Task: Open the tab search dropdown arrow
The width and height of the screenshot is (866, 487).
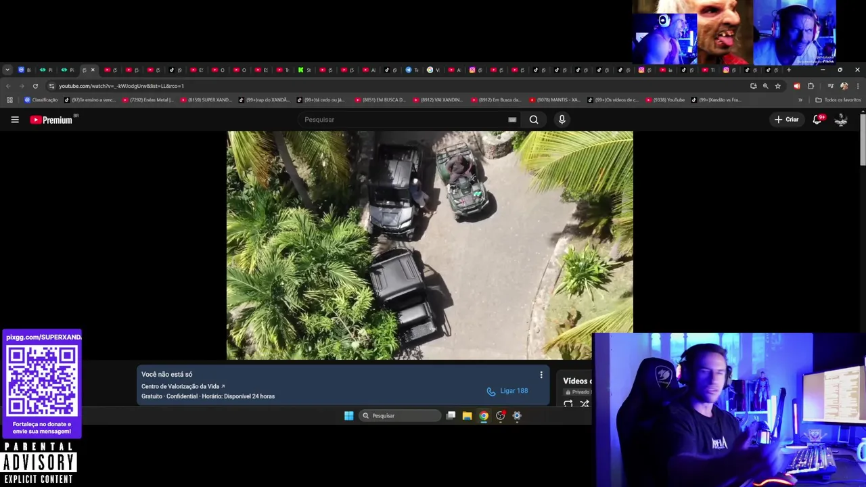Action: pos(7,70)
